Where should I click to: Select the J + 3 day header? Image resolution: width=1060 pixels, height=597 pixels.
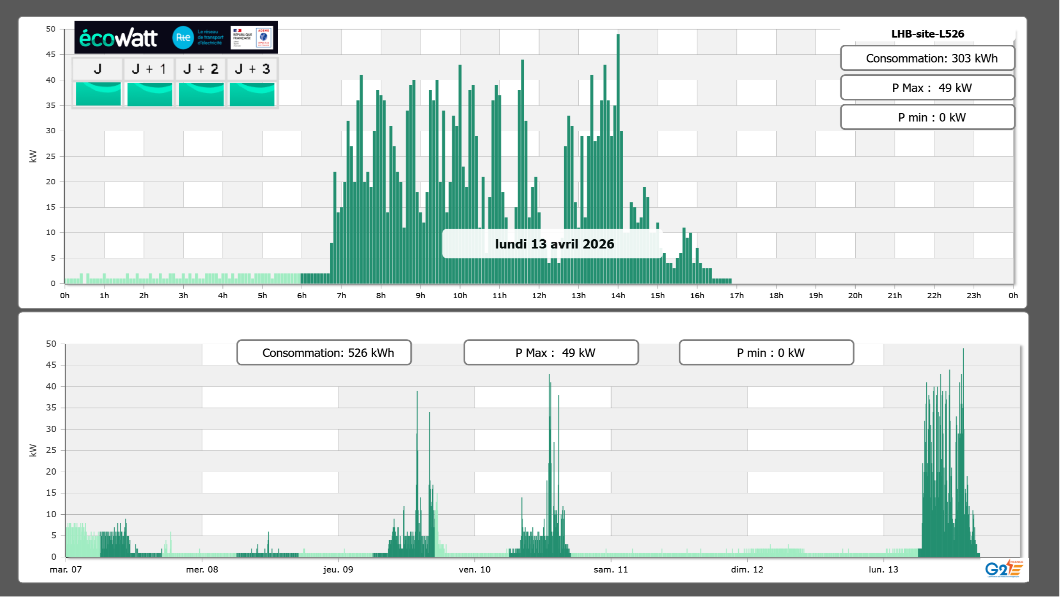tap(252, 69)
